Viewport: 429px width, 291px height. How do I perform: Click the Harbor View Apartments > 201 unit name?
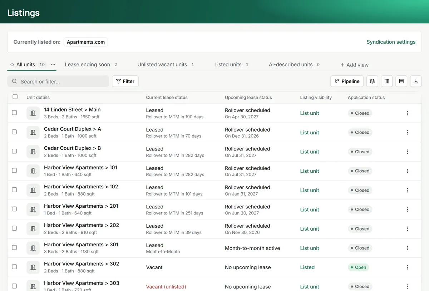pos(81,206)
